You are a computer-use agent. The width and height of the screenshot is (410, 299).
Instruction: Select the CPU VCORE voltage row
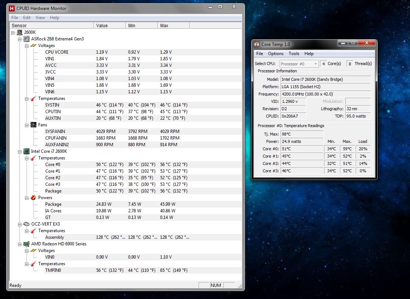57,52
